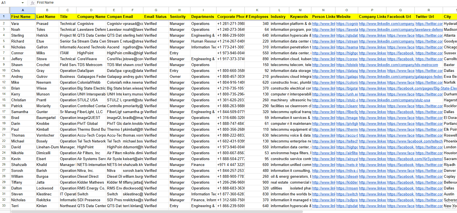Click the Seniority header cell

179,17
